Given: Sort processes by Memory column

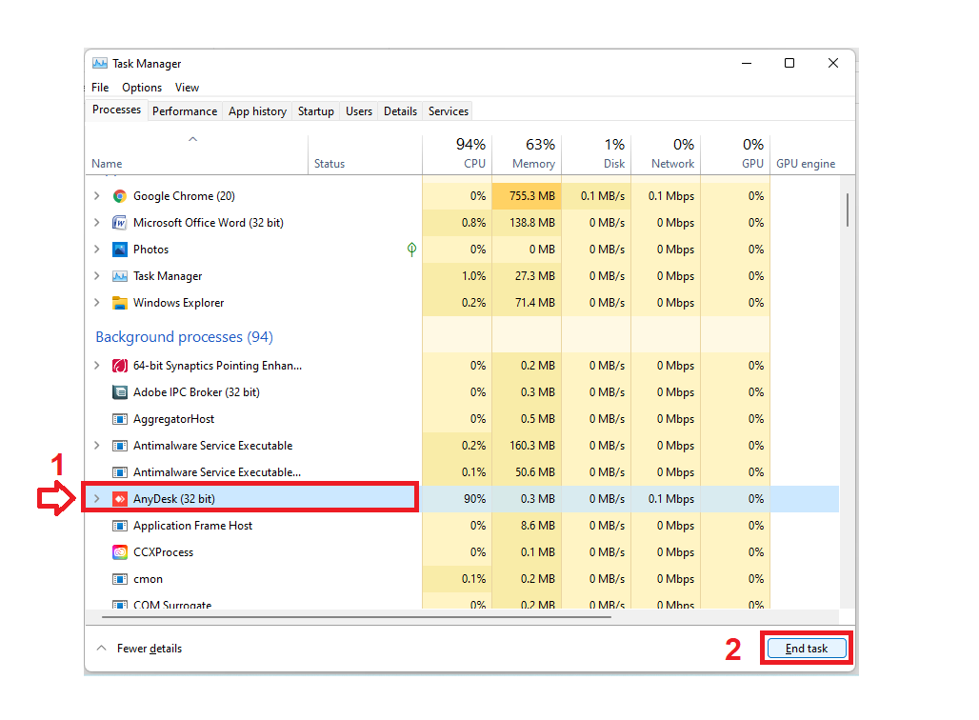Looking at the screenshot, I should tap(527, 155).
